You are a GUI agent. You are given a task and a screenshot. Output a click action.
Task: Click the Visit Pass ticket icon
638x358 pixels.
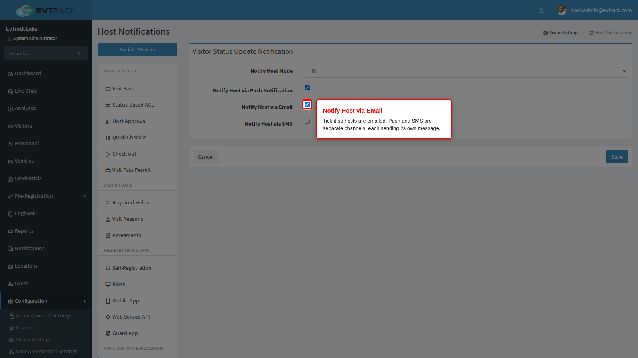tap(108, 89)
